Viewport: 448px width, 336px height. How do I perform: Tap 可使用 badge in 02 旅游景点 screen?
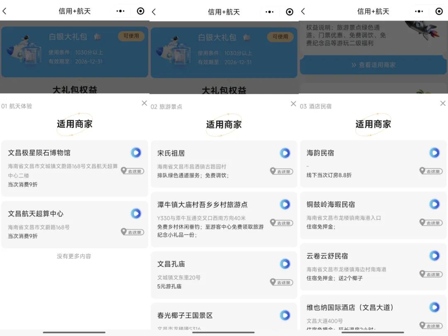point(280,37)
